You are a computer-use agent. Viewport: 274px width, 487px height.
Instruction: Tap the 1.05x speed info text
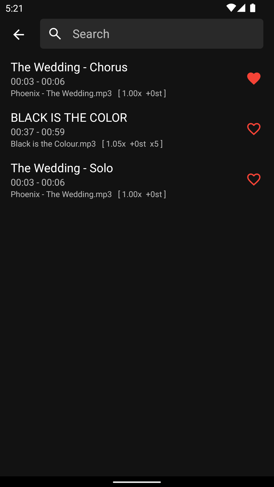click(x=116, y=144)
